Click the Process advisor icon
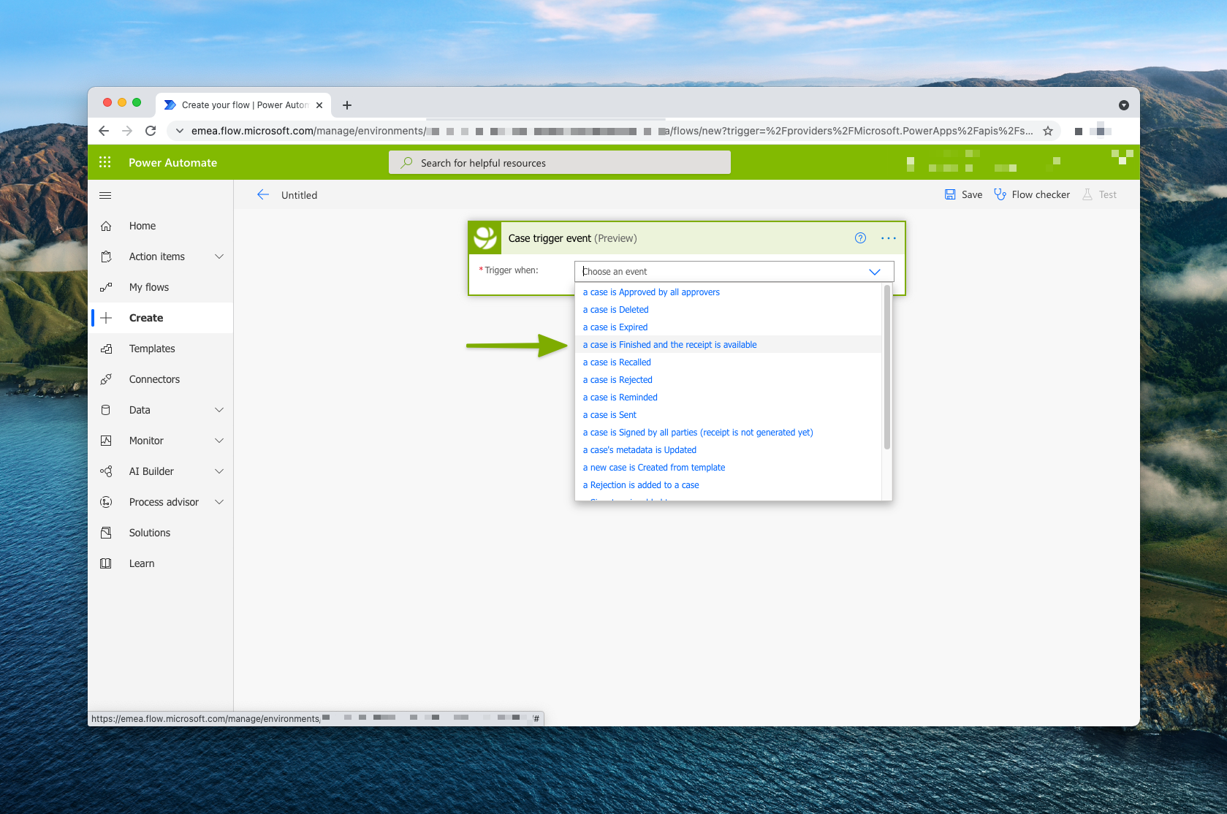The width and height of the screenshot is (1227, 814). pos(106,502)
